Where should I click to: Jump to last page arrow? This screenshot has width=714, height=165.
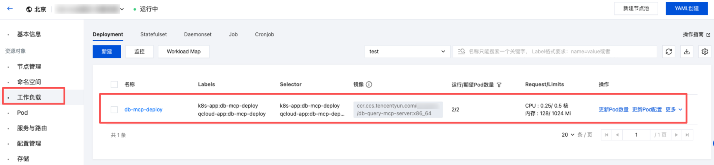[x=687, y=135]
